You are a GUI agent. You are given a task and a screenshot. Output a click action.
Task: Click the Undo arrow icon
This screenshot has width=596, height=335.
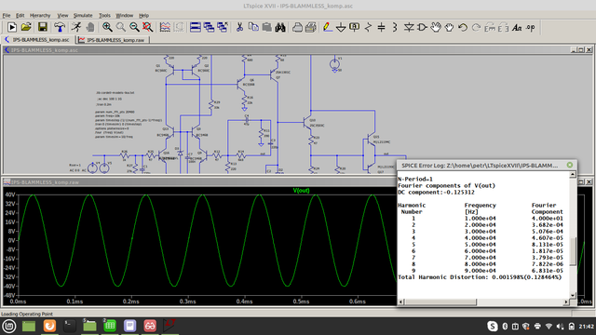click(x=463, y=27)
